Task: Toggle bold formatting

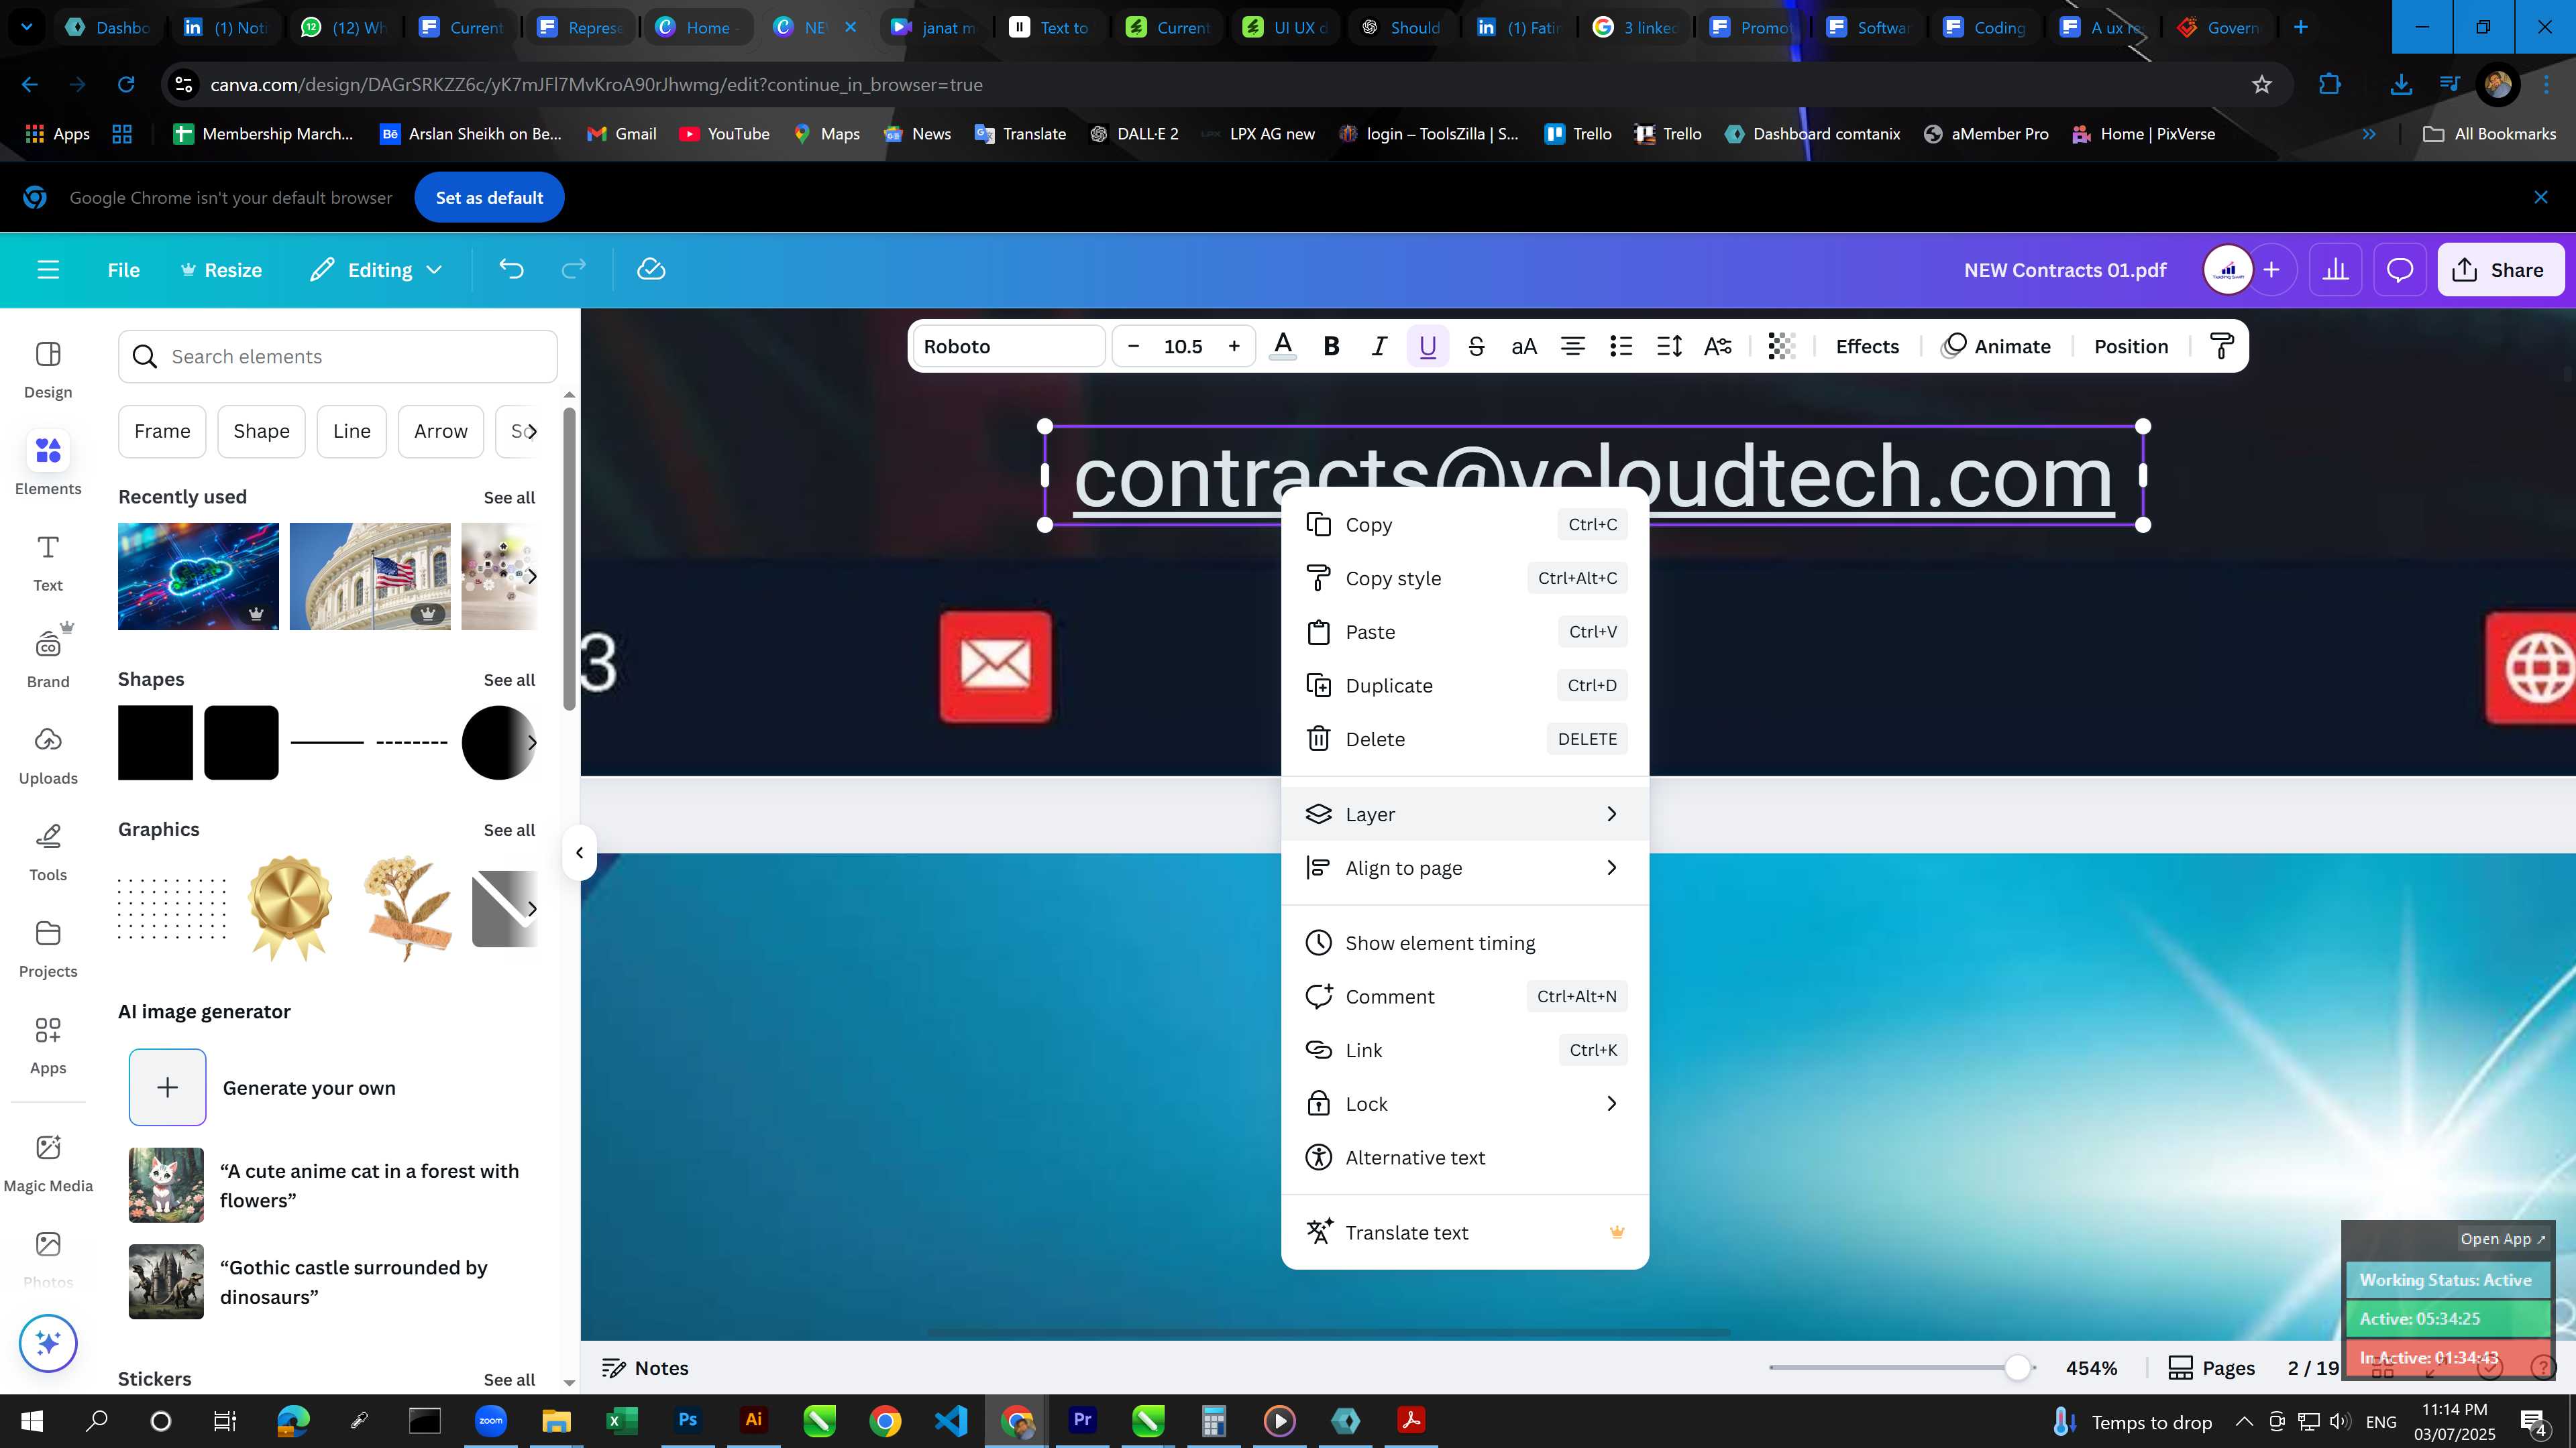Action: [x=1331, y=347]
